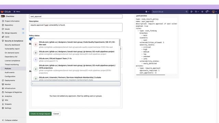This screenshot has height=123, width=219.
Task: Click the Merge requests sidebar icon
Action: coord(3,33)
